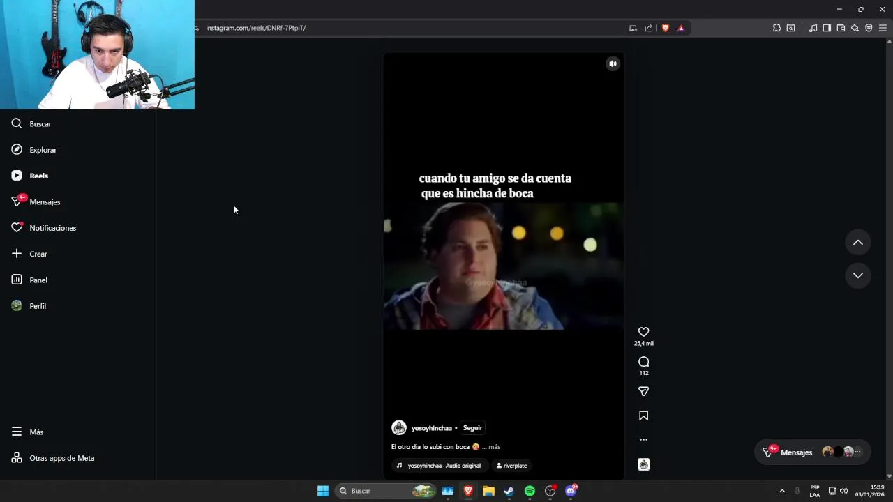Screen dimensions: 893x502
Task: Go to Perfil in the sidebar
Action: pyautogui.click(x=29, y=306)
